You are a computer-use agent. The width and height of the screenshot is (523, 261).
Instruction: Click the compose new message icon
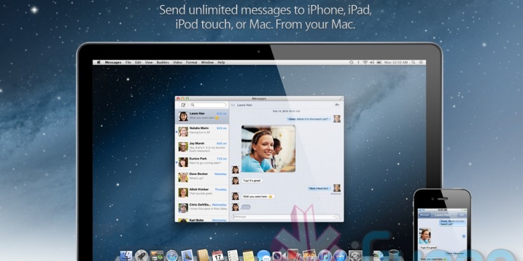tap(183, 104)
